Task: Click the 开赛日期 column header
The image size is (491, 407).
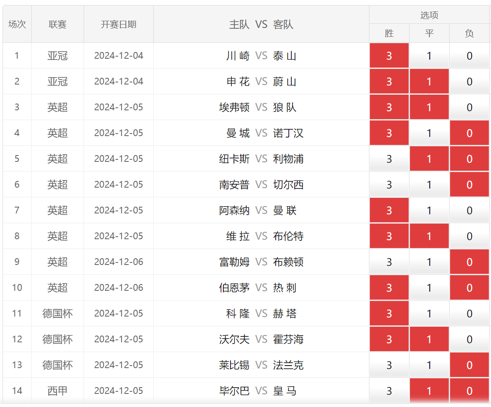Action: point(118,24)
